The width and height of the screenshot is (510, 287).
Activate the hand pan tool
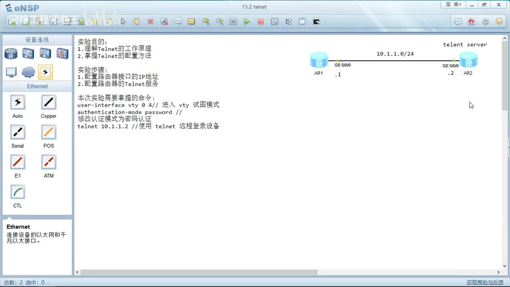point(137,22)
